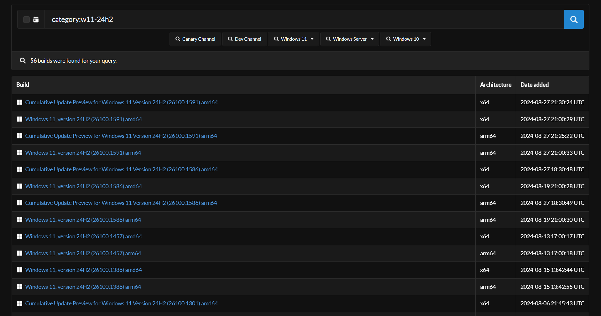The width and height of the screenshot is (601, 316).
Task: Click Windows logo beside Windows 11, version 24H2 (26100.1586) arm64
Action: point(20,220)
